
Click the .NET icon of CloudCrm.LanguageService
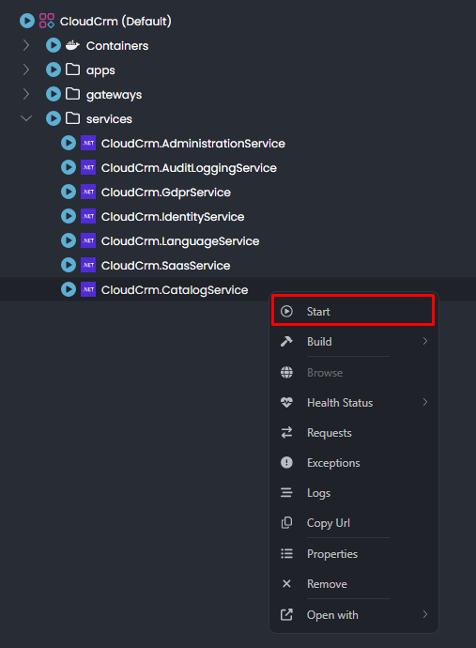point(88,240)
